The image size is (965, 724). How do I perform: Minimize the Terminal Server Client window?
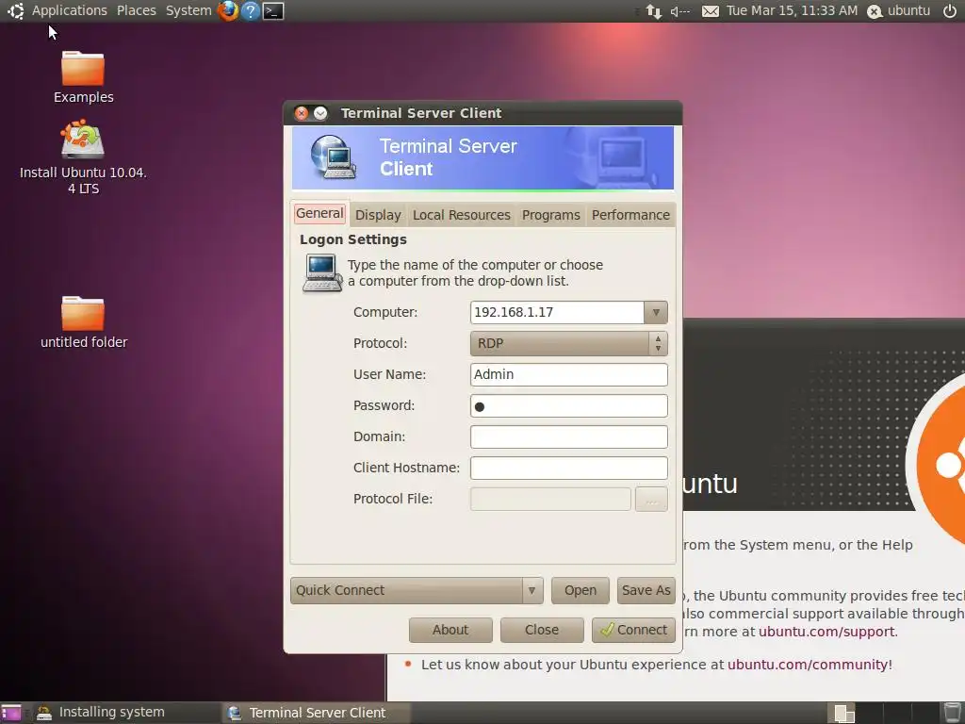[x=320, y=113]
